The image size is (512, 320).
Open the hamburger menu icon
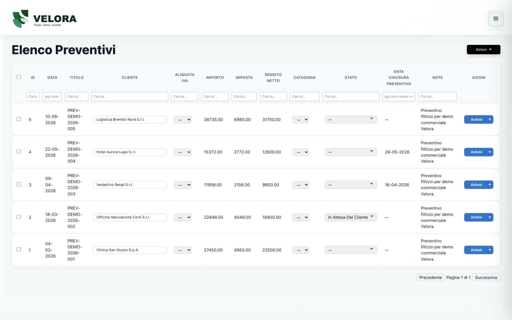click(x=496, y=19)
